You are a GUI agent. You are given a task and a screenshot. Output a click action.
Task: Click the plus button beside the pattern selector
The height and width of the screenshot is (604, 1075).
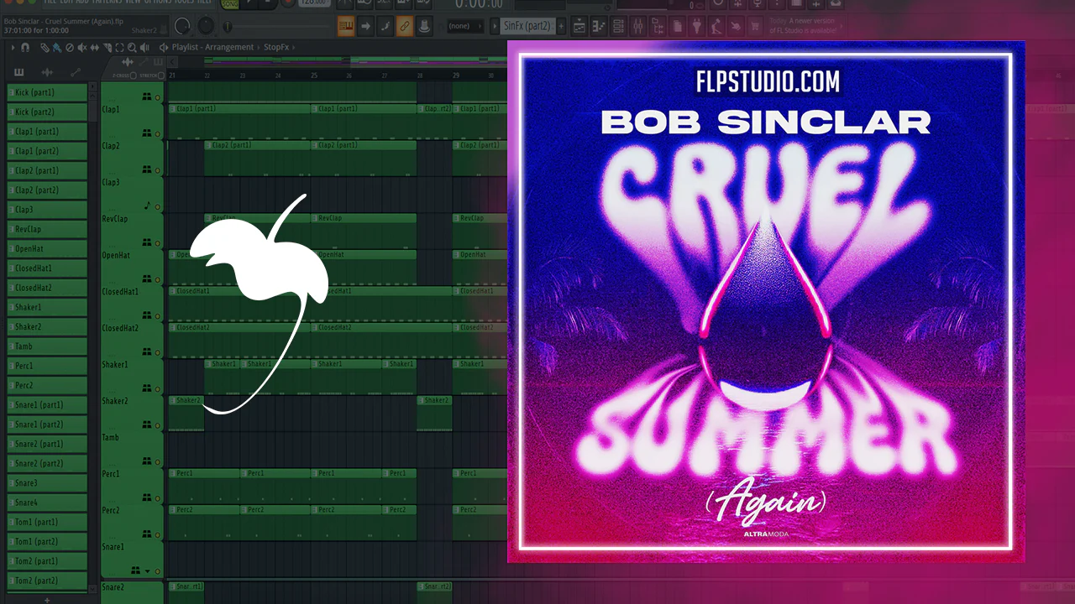(x=562, y=26)
